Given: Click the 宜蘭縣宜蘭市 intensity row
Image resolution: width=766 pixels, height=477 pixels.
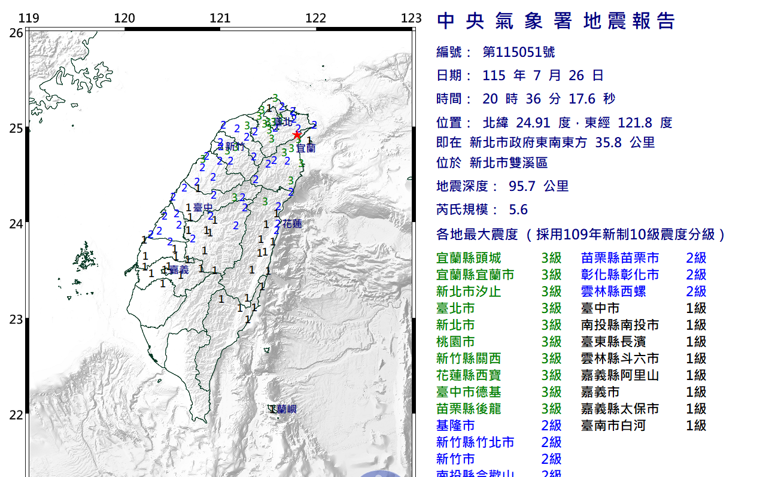Looking at the screenshot, I should coord(499,275).
